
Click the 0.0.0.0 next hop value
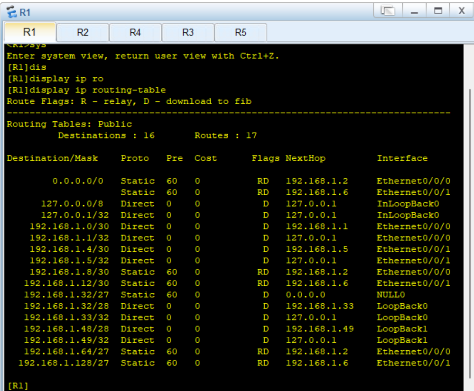click(x=306, y=295)
